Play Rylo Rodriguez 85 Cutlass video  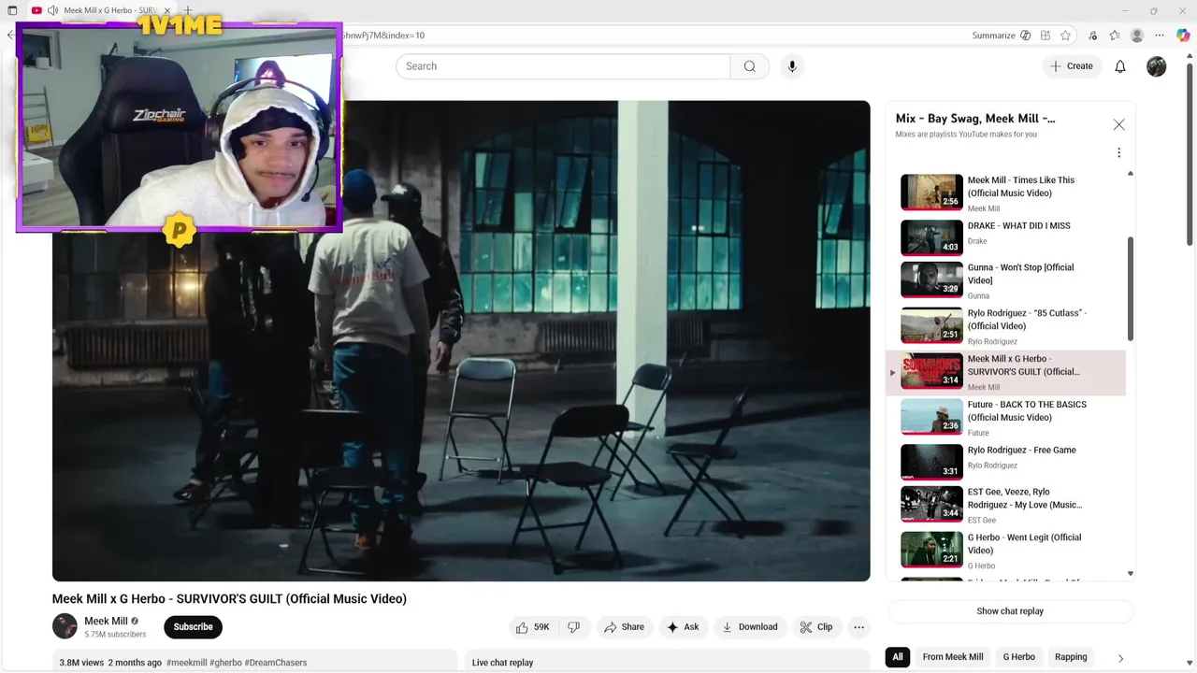click(x=1006, y=325)
